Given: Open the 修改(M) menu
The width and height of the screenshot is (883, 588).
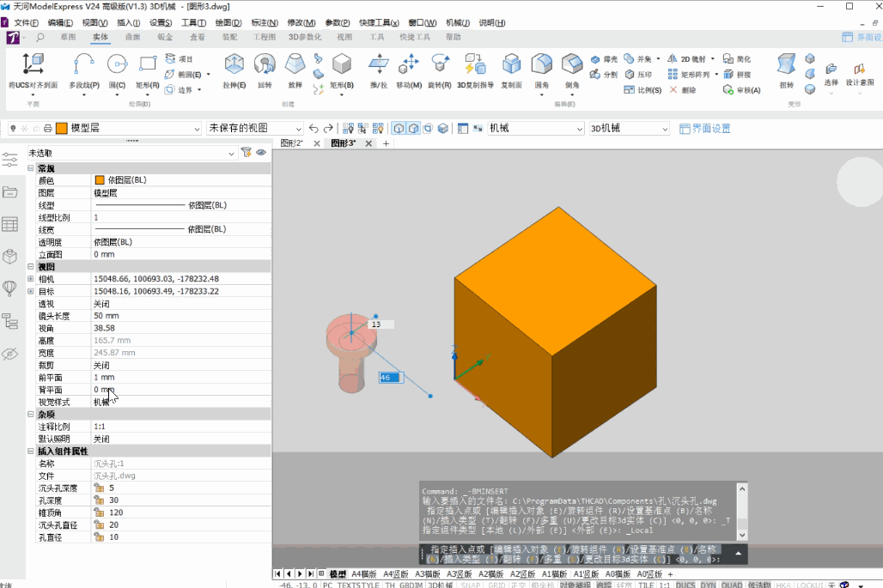Looking at the screenshot, I should tap(301, 22).
